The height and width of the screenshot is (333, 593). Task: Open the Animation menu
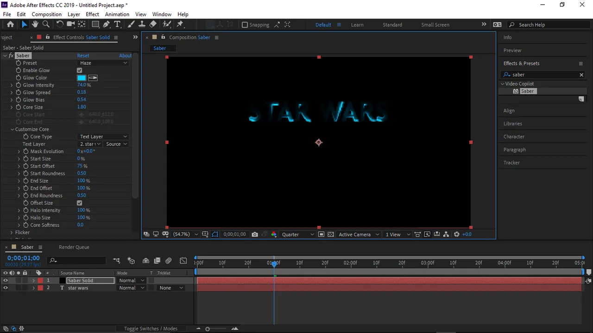(x=117, y=14)
